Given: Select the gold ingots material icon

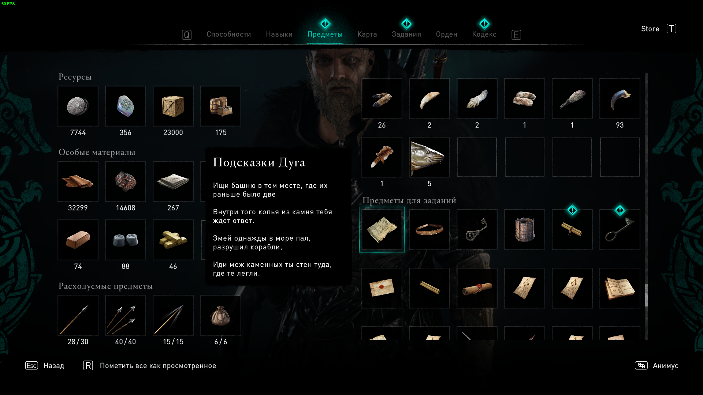Looking at the screenshot, I should pyautogui.click(x=173, y=240).
